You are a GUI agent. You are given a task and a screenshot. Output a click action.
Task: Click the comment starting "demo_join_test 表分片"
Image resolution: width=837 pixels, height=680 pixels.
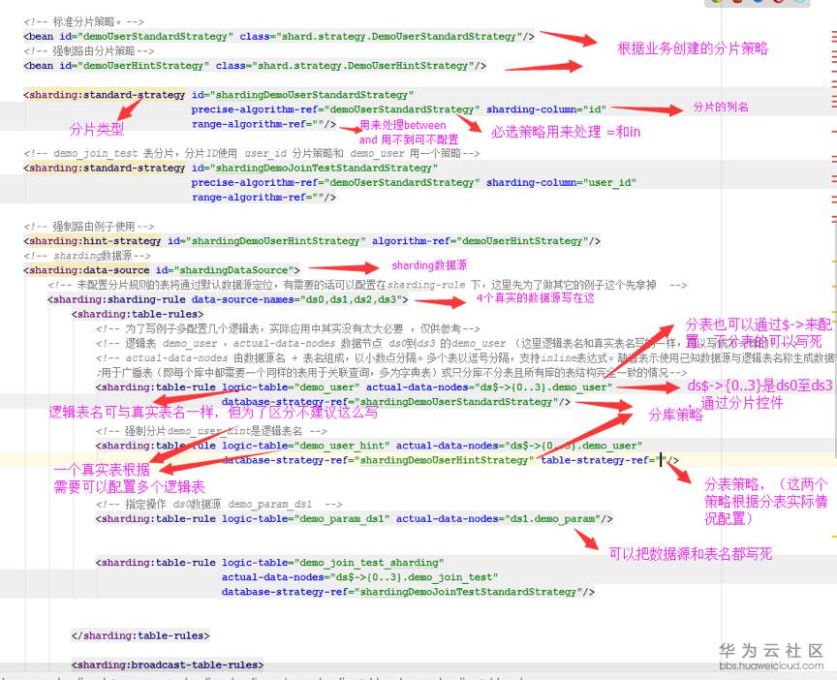[x=252, y=154]
